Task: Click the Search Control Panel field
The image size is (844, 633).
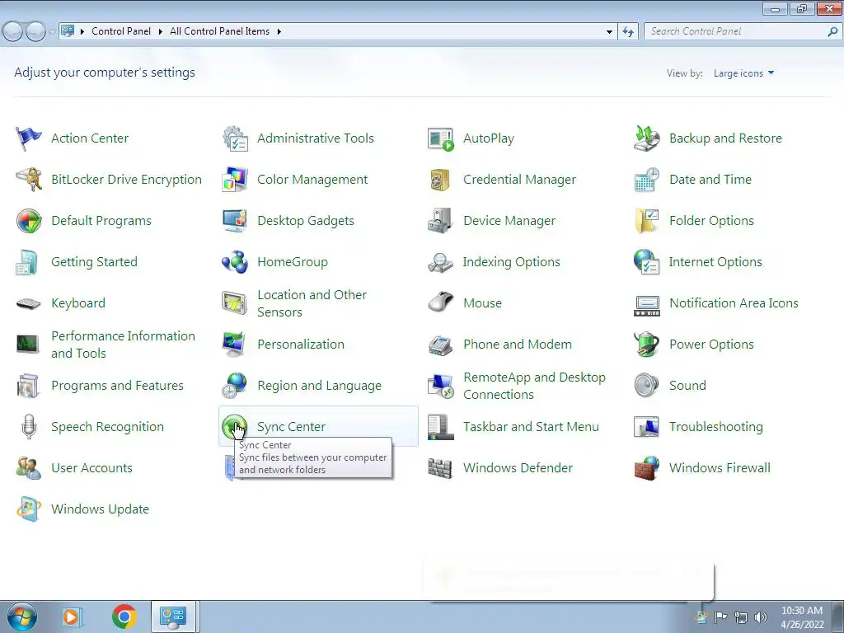Action: pyautogui.click(x=735, y=32)
